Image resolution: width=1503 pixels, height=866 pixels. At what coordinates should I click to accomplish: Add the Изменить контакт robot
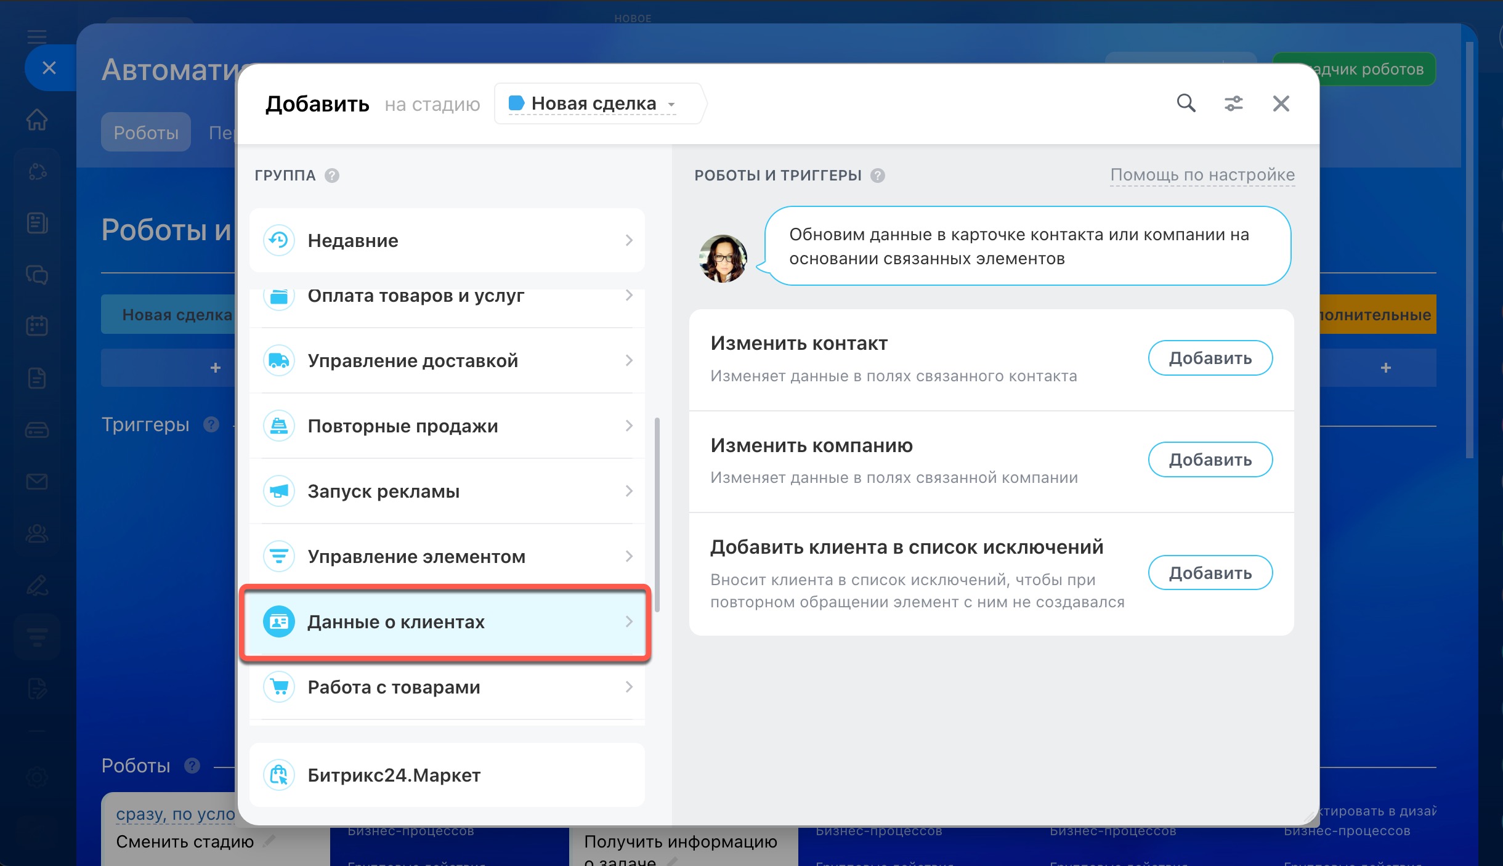coord(1210,358)
